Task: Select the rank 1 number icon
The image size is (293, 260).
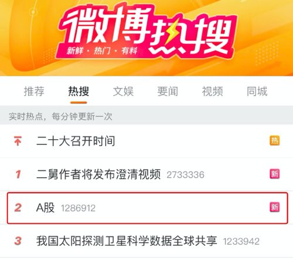Action: coord(18,174)
